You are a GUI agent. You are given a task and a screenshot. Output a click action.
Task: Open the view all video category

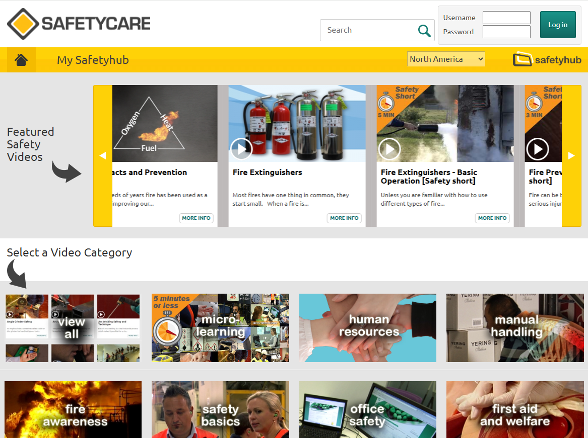(x=73, y=328)
